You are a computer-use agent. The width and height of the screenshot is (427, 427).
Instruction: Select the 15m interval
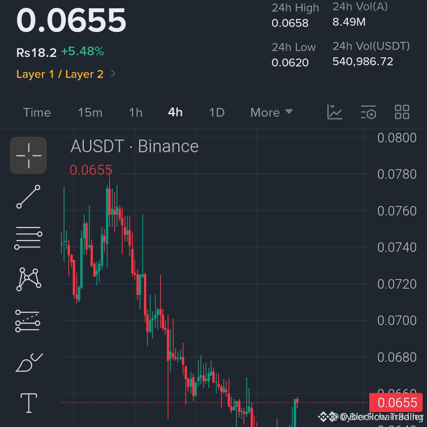(x=90, y=112)
